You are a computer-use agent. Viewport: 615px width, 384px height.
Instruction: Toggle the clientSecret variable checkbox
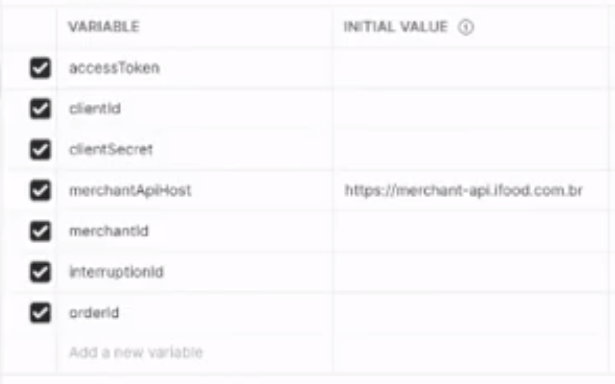point(40,150)
